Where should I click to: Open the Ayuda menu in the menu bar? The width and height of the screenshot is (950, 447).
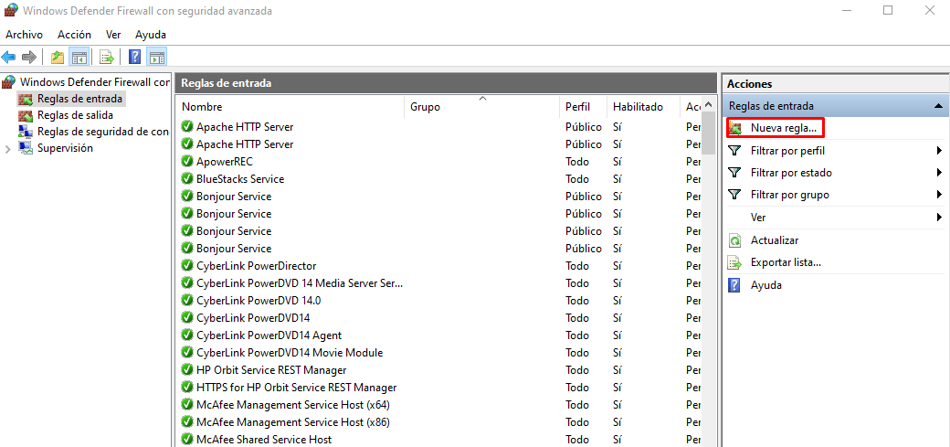click(x=151, y=35)
